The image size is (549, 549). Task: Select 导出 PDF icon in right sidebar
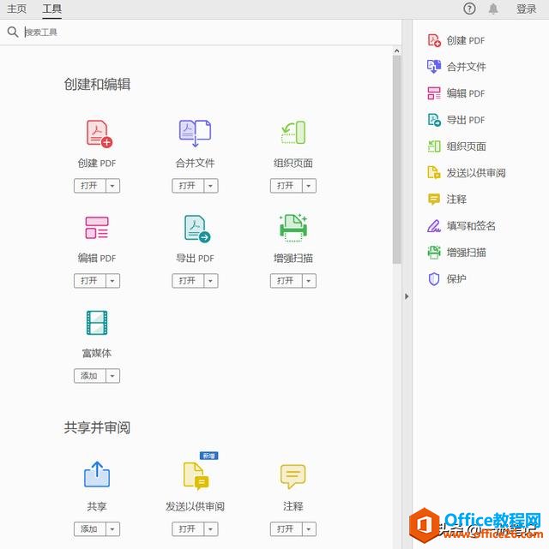click(434, 120)
